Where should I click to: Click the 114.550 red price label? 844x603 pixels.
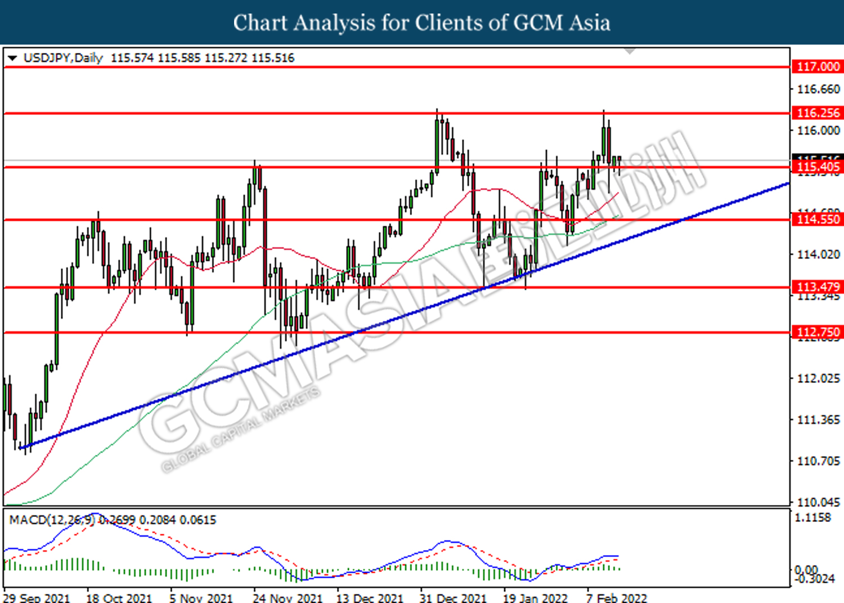(818, 219)
